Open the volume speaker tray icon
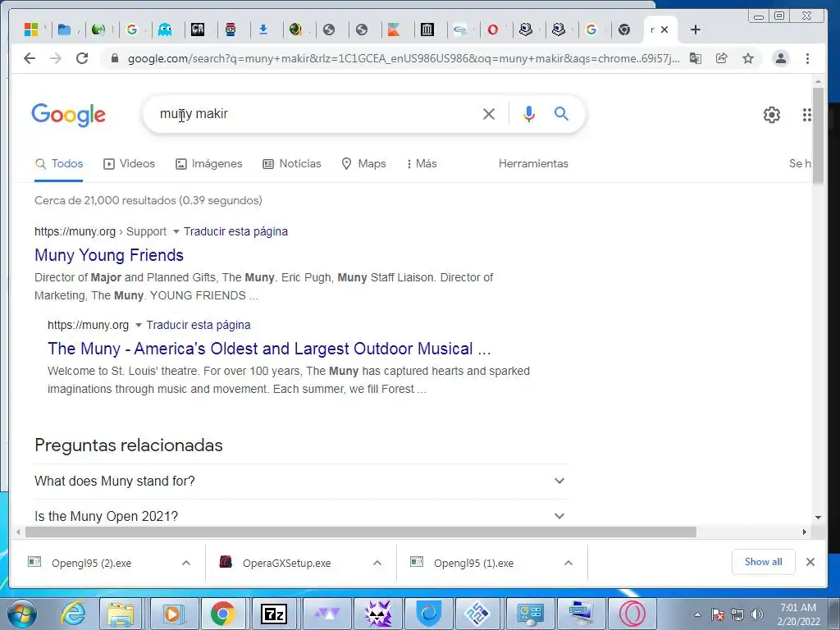This screenshot has width=840, height=630. (756, 614)
